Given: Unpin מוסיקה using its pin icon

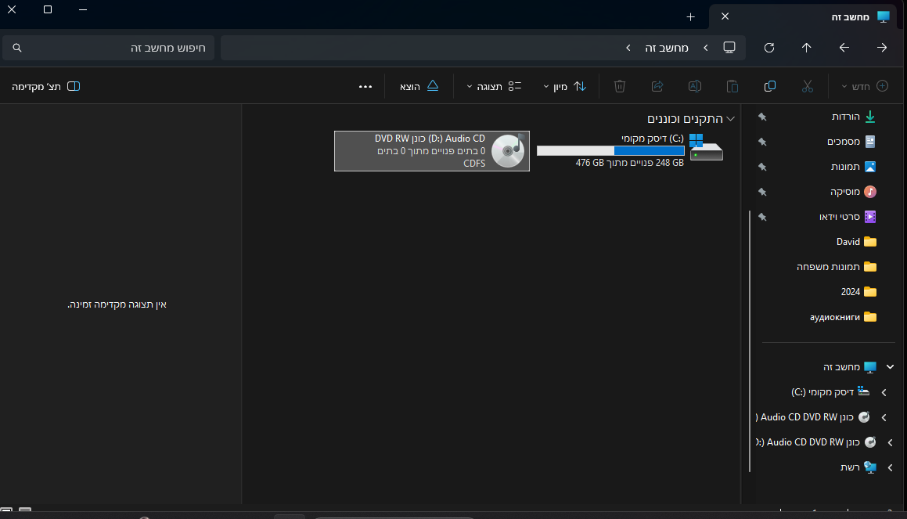Looking at the screenshot, I should coord(762,192).
